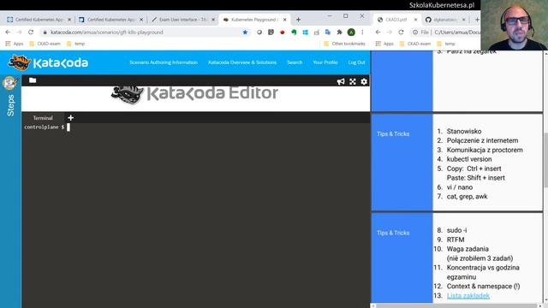Reload the page in right browser window
The image size is (548, 308).
401,33
